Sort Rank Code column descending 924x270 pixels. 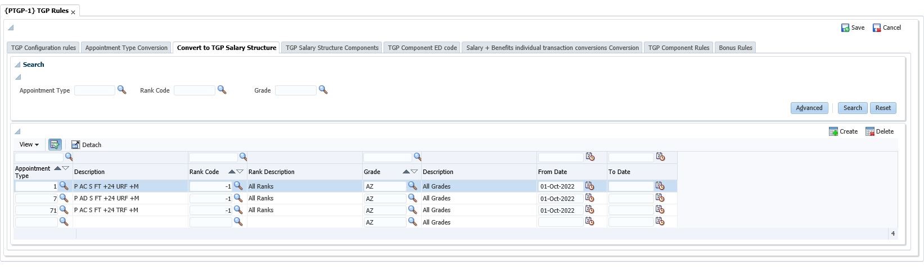240,172
